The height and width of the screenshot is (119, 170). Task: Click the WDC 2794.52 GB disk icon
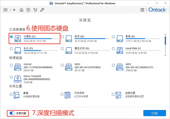click(119, 67)
